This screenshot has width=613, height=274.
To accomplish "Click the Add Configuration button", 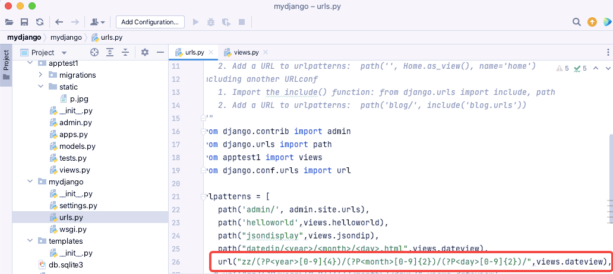I will pos(150,23).
